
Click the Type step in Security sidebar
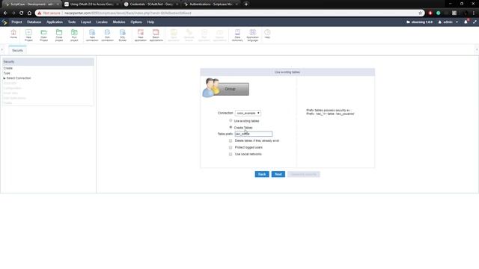tap(7, 73)
